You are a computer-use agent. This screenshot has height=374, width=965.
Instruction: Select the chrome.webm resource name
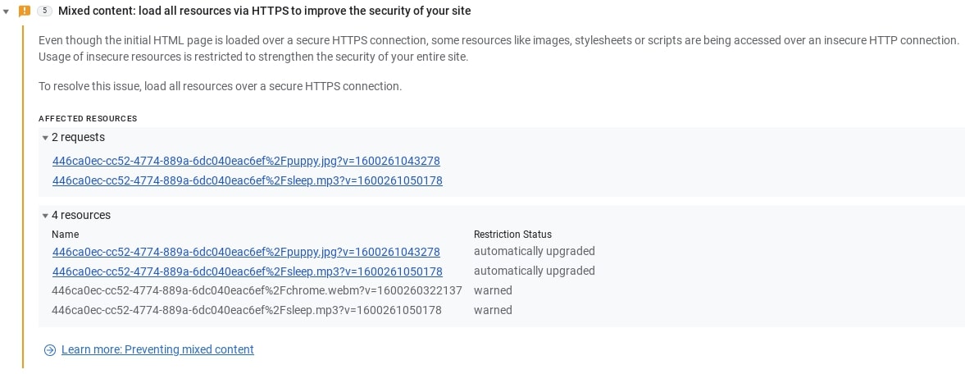[257, 290]
